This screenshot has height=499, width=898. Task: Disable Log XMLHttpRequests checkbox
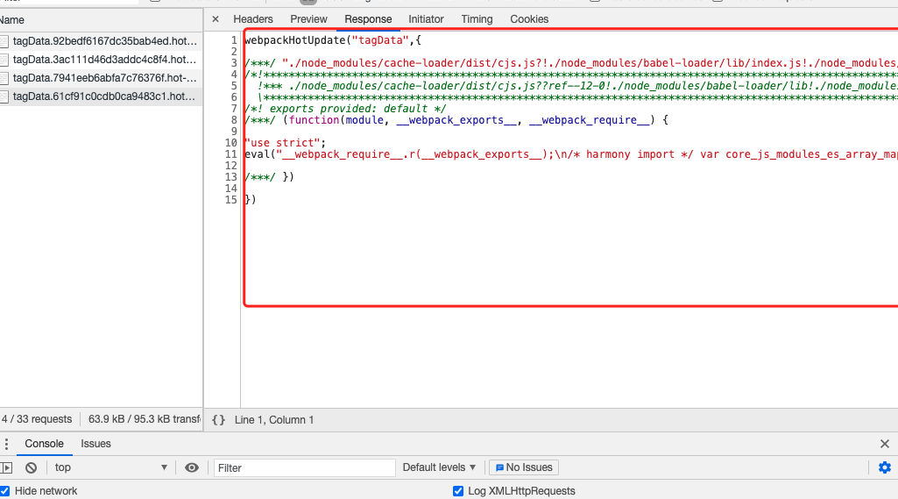pos(458,491)
